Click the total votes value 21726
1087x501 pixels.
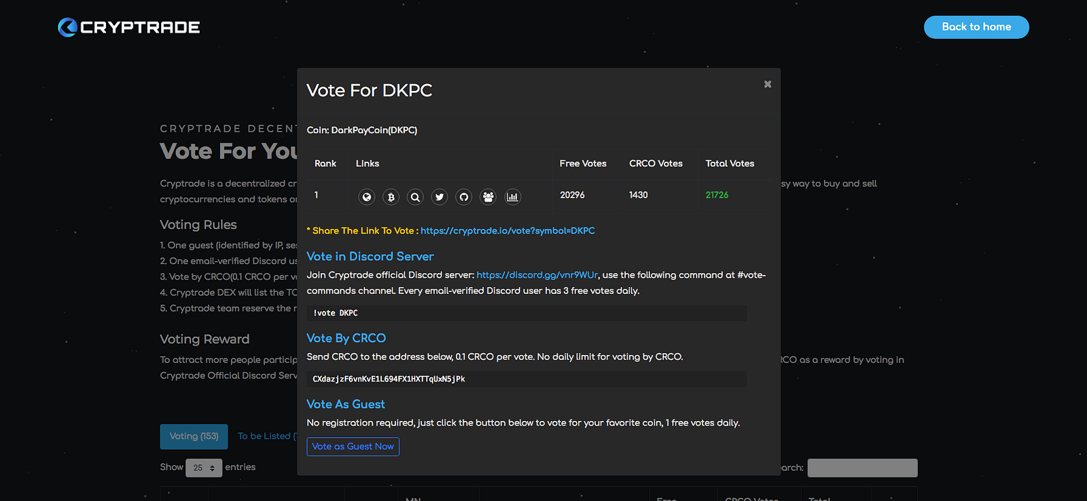click(717, 195)
